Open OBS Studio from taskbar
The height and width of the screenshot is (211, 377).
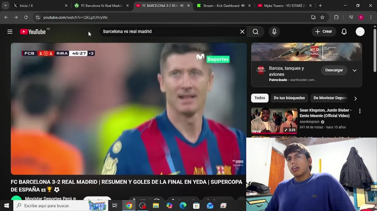(x=142, y=206)
